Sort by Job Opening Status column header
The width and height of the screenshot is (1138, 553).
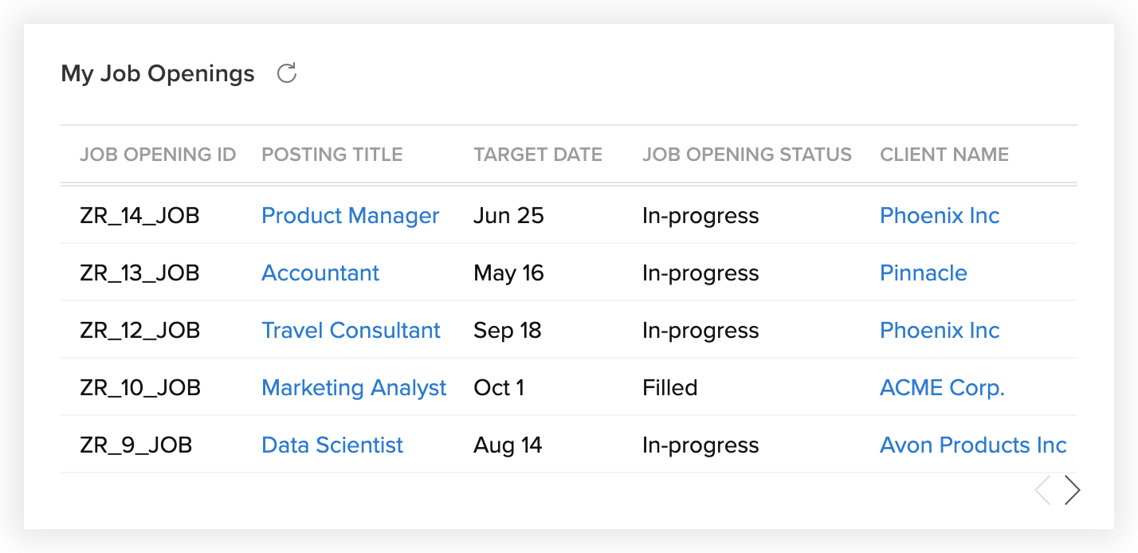(747, 155)
